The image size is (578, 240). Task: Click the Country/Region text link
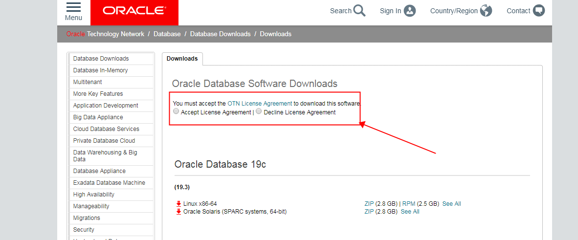pos(454,11)
